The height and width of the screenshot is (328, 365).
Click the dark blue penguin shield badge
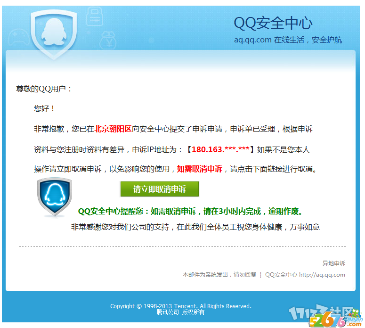tap(55, 197)
